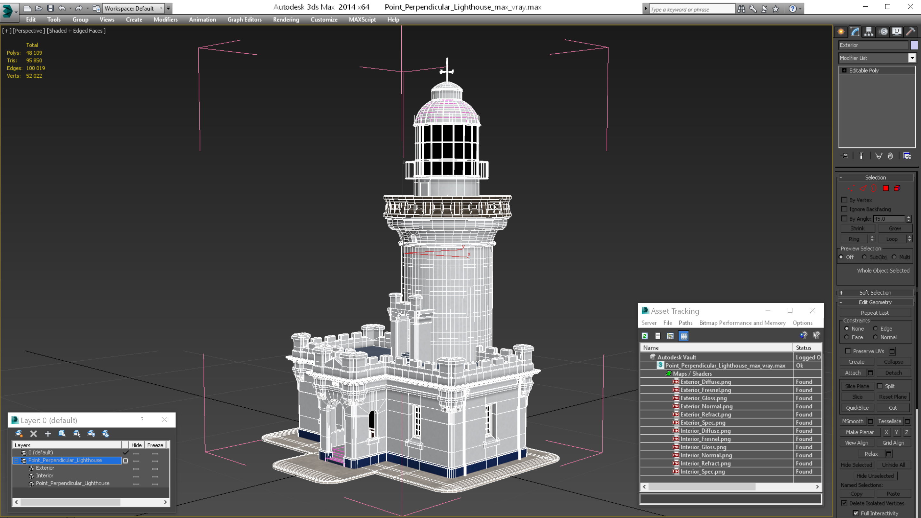Open the Hierarchy command panel tab

pyautogui.click(x=869, y=31)
